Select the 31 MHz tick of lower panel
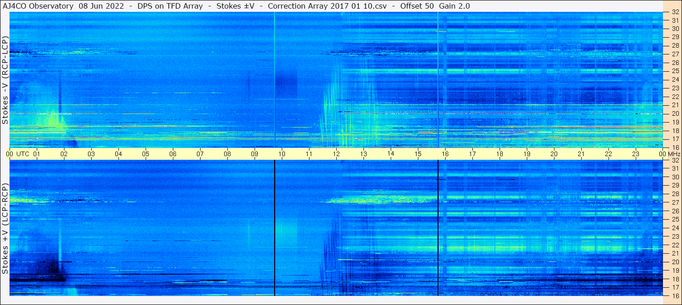 pos(675,168)
